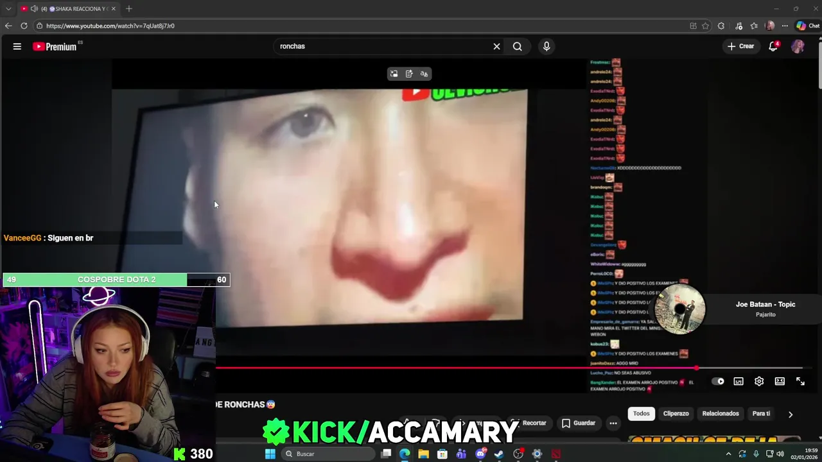
Task: Open the split/app icon in address bar
Action: point(693,26)
